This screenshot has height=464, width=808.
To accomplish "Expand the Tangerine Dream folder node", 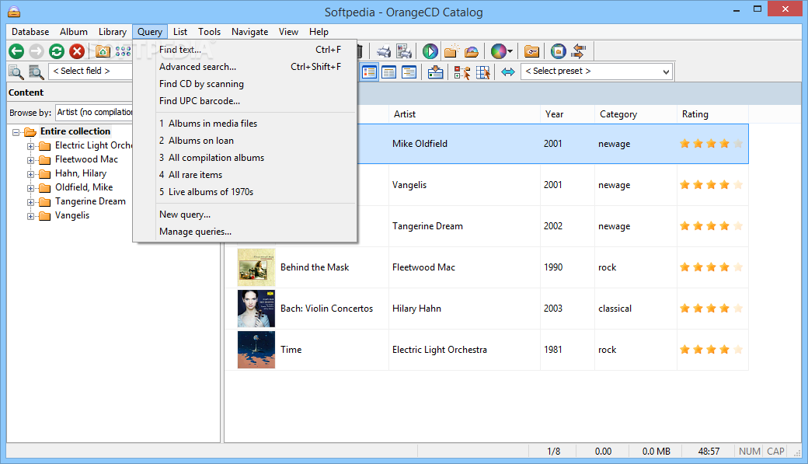I will (x=30, y=202).
